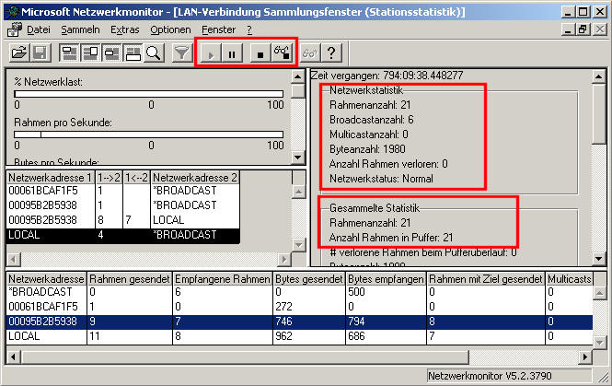Screen dimensions: 612x386
Task: Click the document icon left of Datei
Action: click(15, 29)
